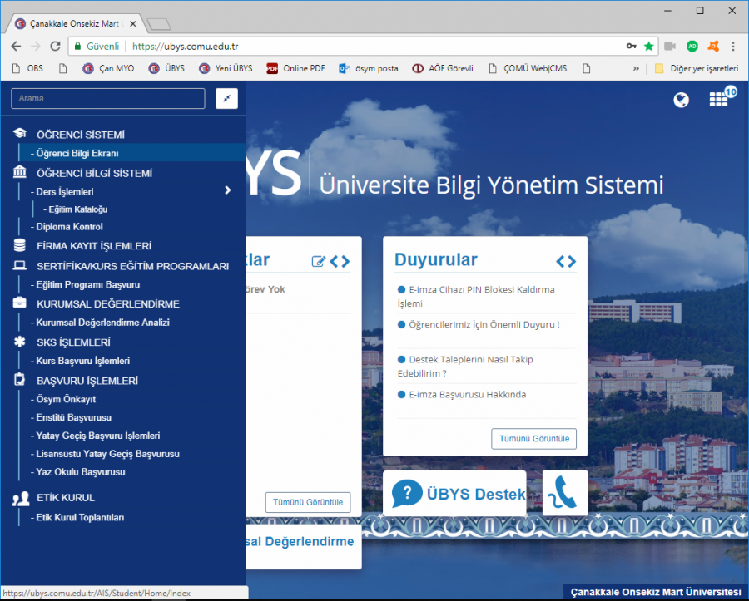Open Lisansüstü Yatay Geçiş Başvurusu item
Image resolution: width=749 pixels, height=601 pixels.
107,454
